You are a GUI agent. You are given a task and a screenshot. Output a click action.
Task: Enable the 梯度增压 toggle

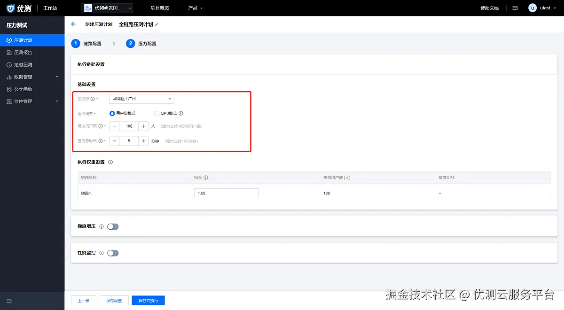[x=112, y=226]
